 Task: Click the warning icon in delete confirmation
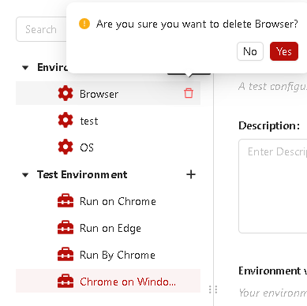[x=84, y=24]
